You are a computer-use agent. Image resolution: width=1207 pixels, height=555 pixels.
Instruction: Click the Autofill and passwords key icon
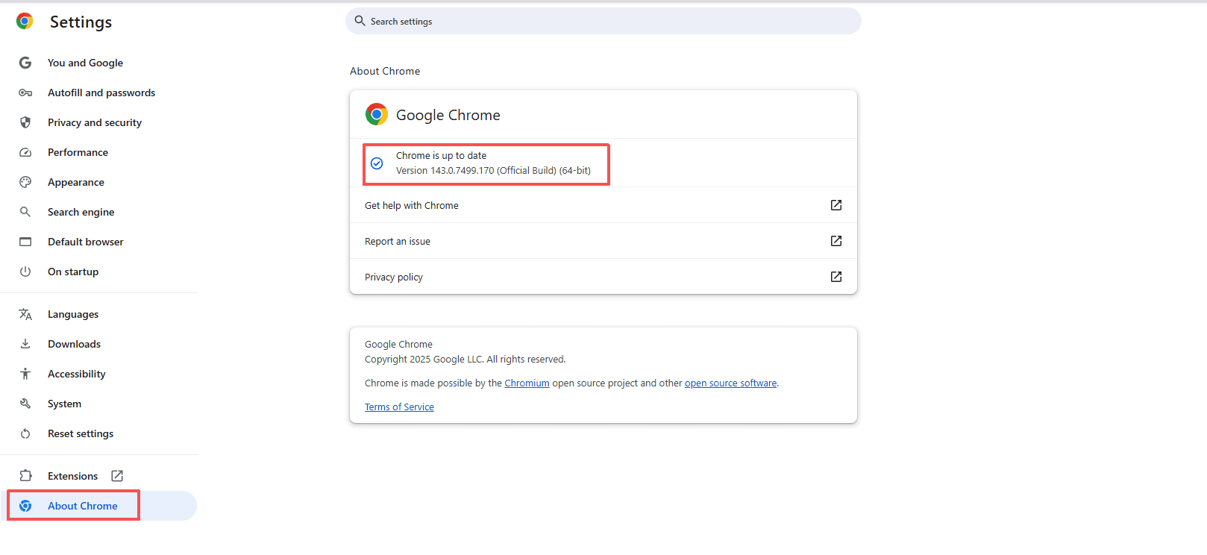(x=25, y=92)
